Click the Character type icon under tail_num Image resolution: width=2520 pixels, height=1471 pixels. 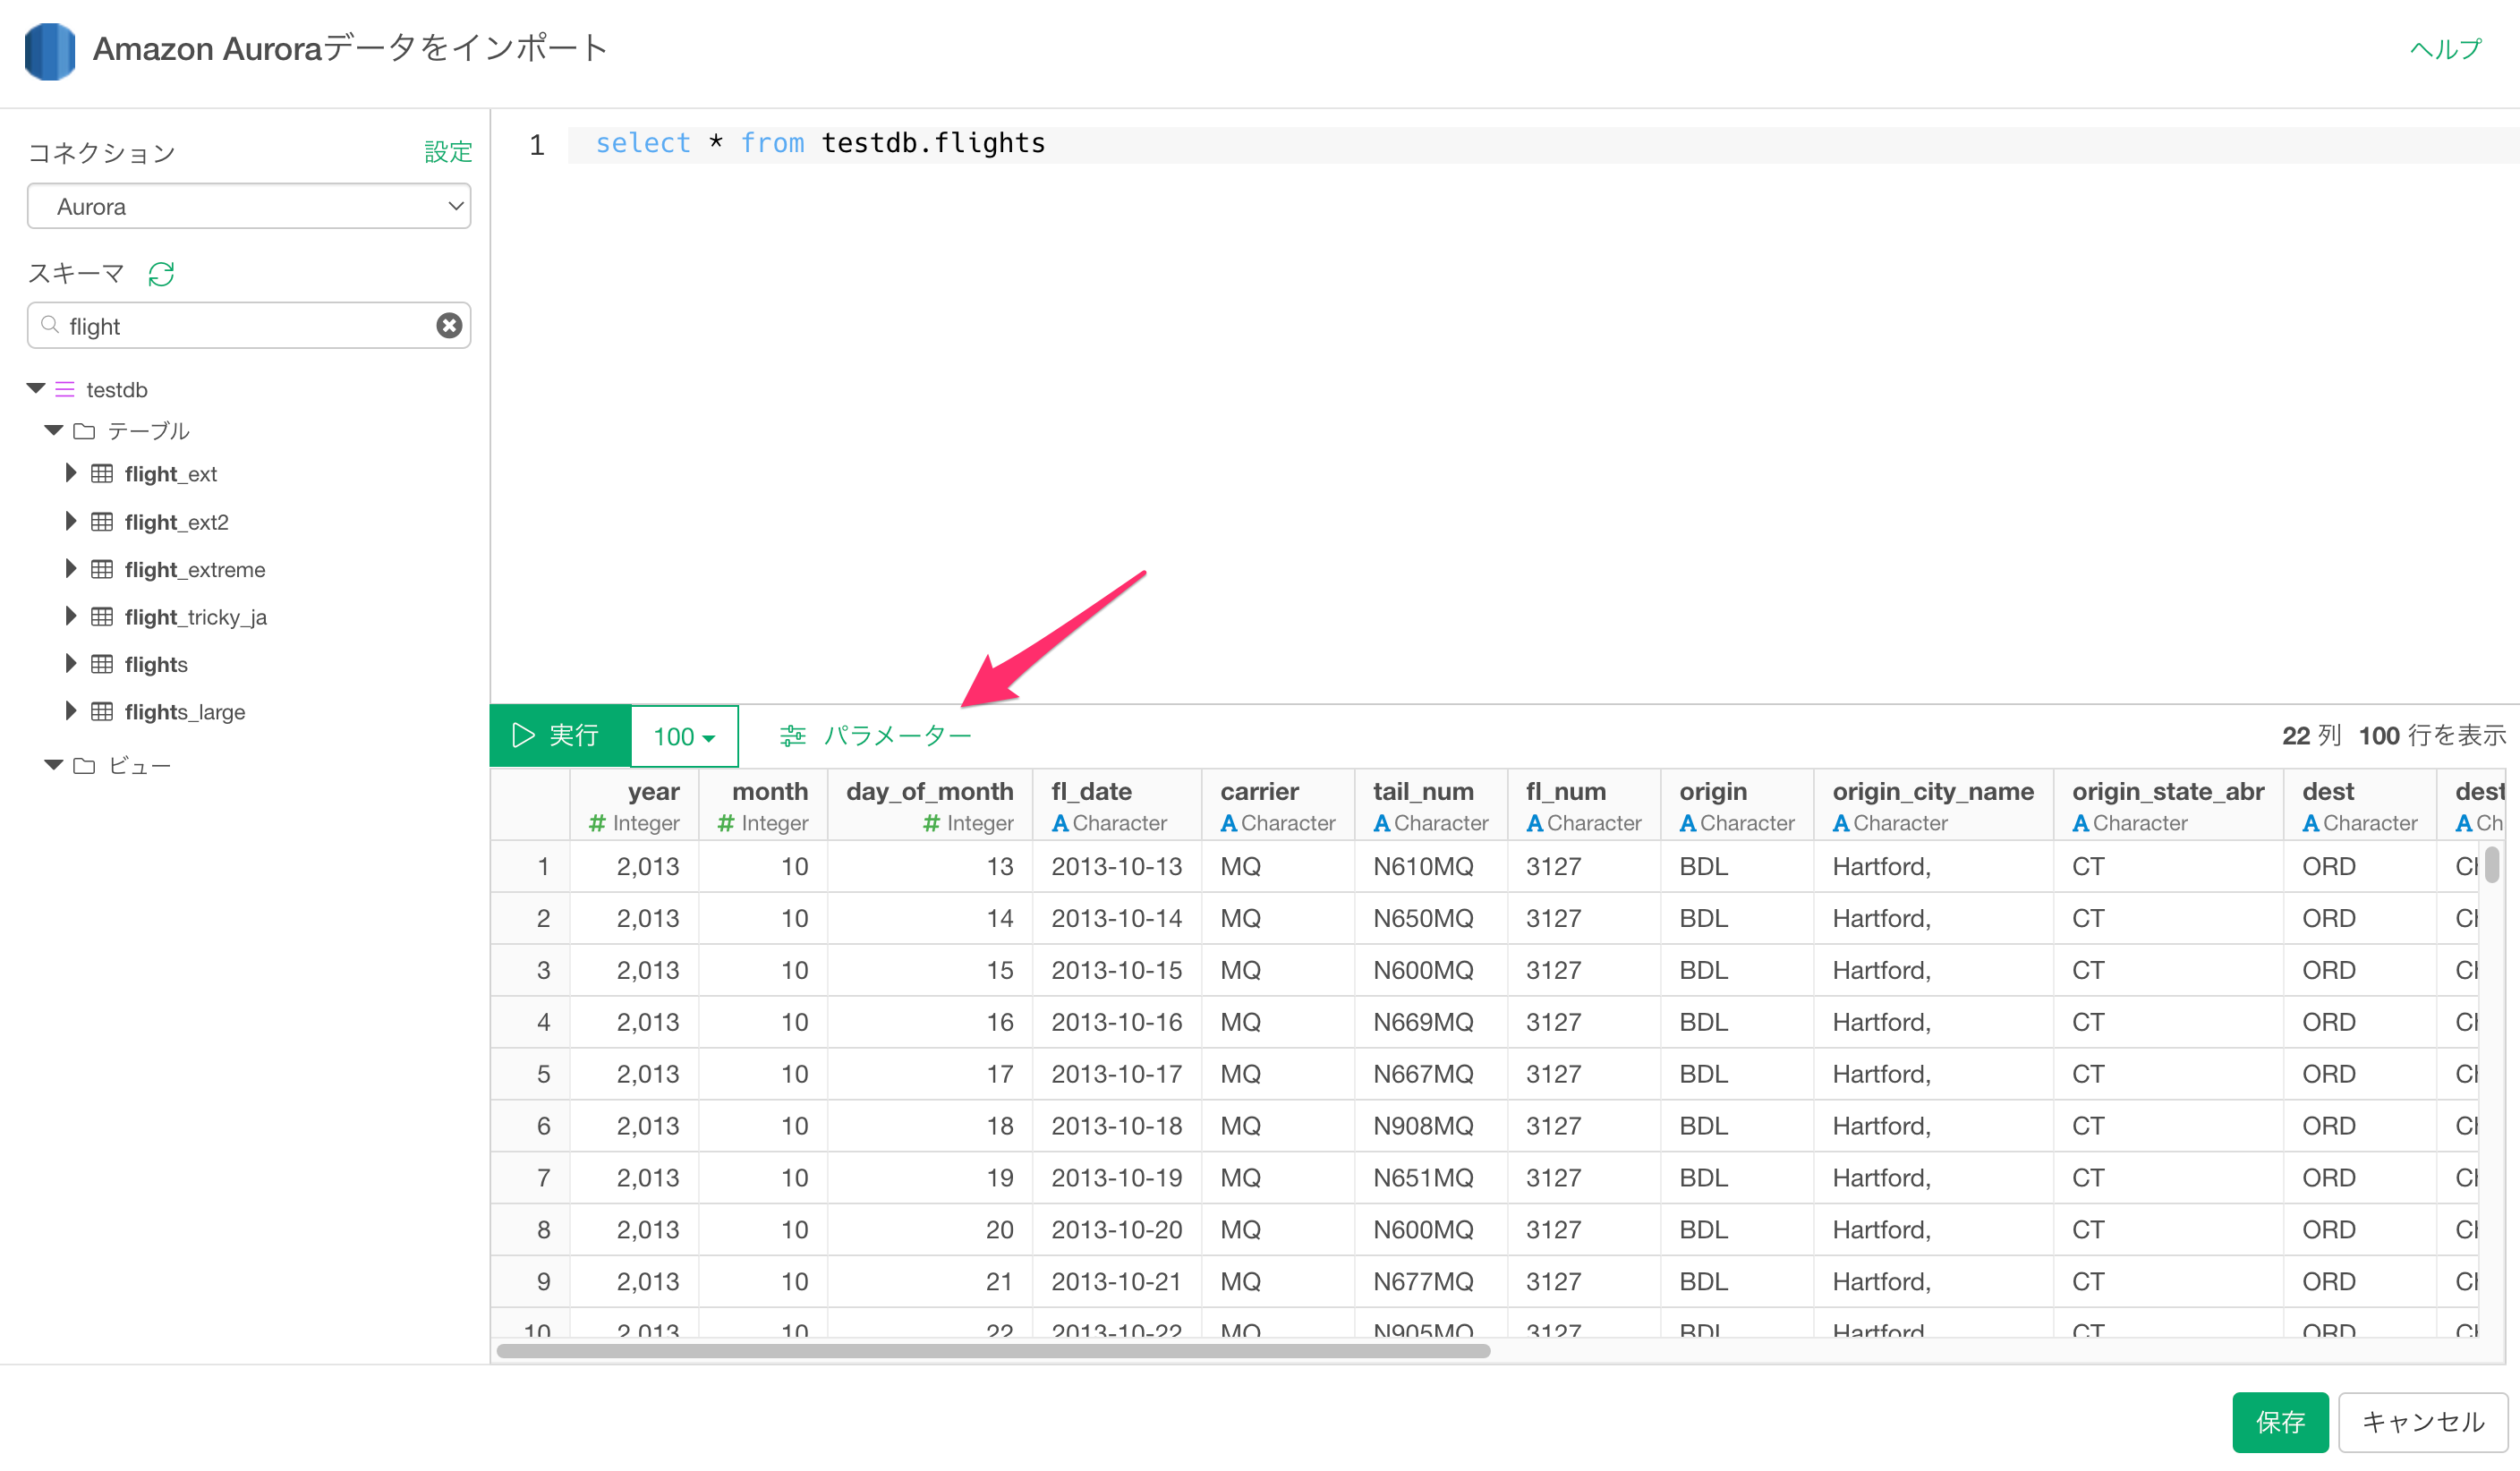point(1382,823)
